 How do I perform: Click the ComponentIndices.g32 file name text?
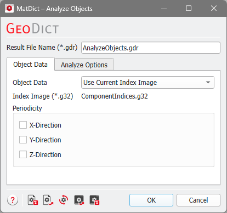click(115, 96)
